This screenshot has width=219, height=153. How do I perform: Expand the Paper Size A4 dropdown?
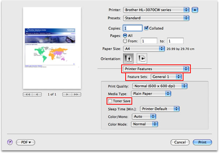(144, 49)
